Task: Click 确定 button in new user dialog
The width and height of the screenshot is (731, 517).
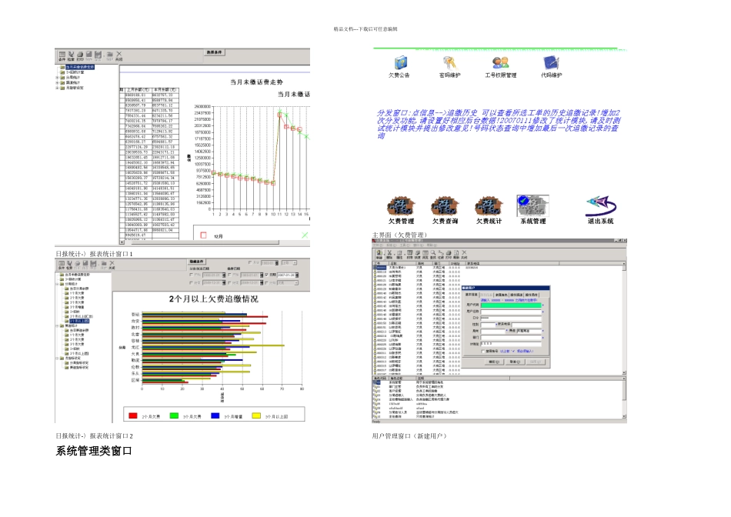Action: coord(494,362)
